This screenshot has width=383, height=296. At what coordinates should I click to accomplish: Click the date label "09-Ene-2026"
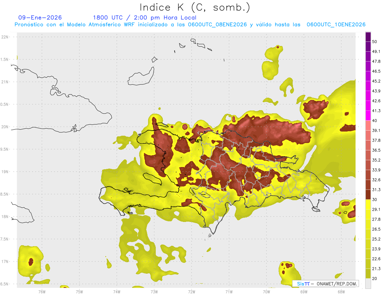tap(40, 18)
